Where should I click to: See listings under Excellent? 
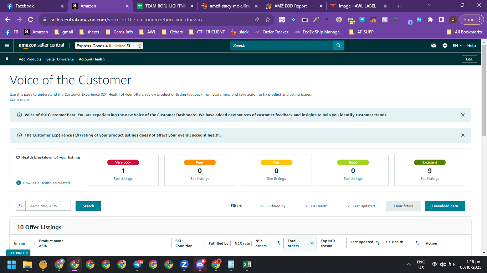(x=430, y=179)
